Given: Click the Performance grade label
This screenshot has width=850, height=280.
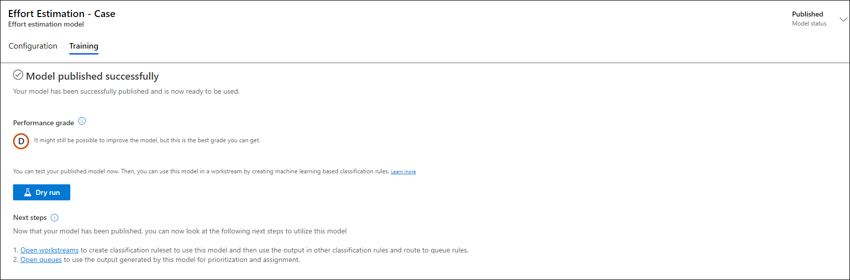Looking at the screenshot, I should point(44,123).
